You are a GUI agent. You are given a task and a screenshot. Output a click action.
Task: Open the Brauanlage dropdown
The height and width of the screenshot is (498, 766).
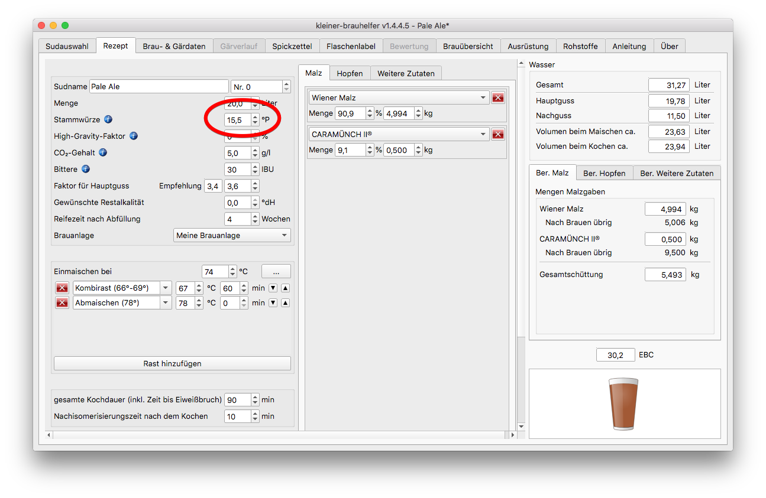232,235
